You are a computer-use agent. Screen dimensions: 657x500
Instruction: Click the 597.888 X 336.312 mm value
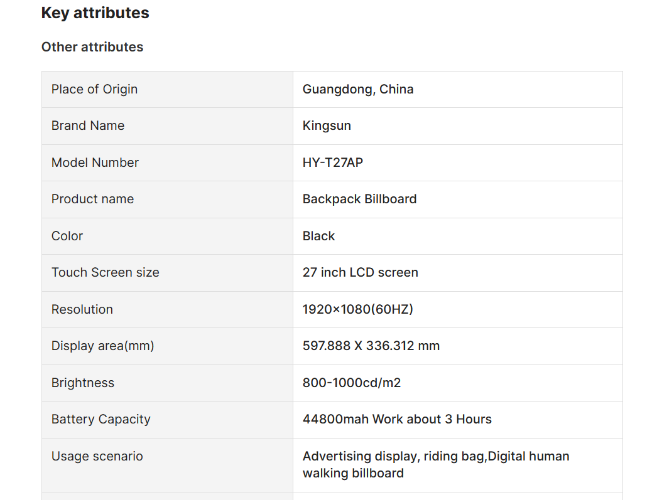pos(371,346)
